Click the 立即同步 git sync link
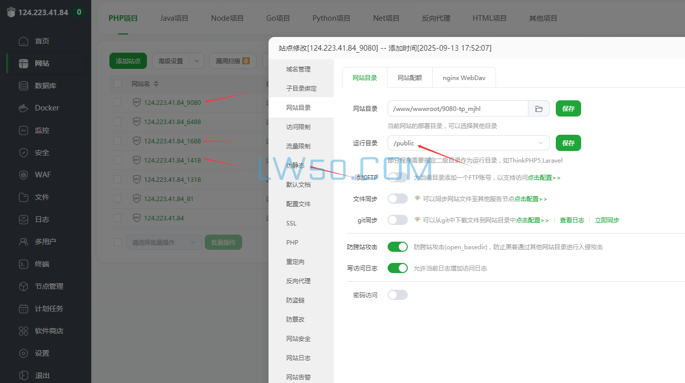 [x=606, y=220]
